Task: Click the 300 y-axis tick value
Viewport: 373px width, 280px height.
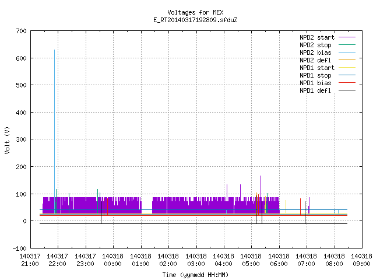Action: [22, 139]
